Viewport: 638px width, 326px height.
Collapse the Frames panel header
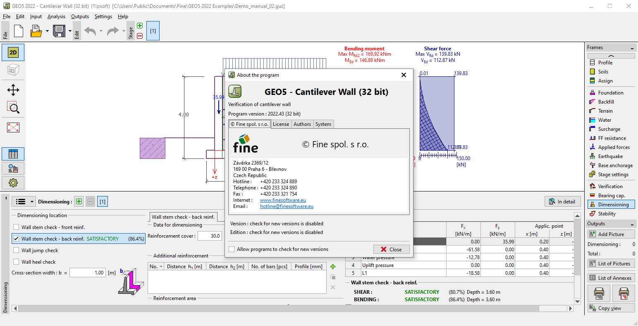pyautogui.click(x=633, y=48)
